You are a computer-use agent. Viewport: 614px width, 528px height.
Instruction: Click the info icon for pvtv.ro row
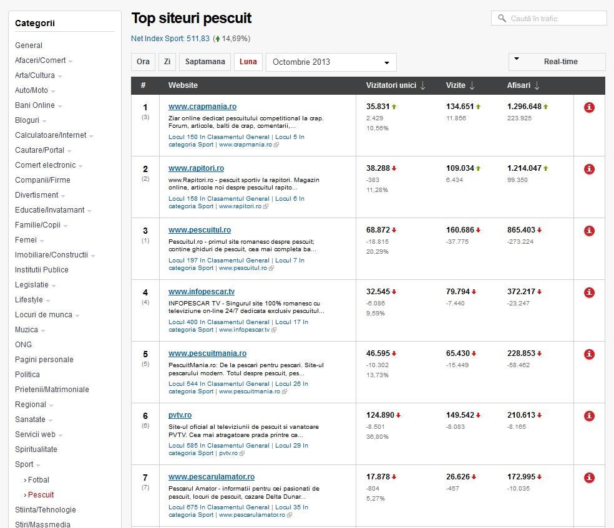pyautogui.click(x=589, y=416)
